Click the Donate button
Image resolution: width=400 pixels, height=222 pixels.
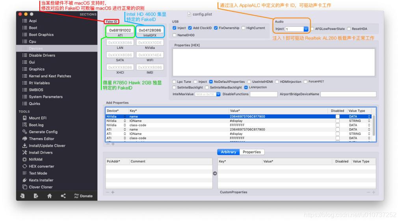click(x=84, y=196)
